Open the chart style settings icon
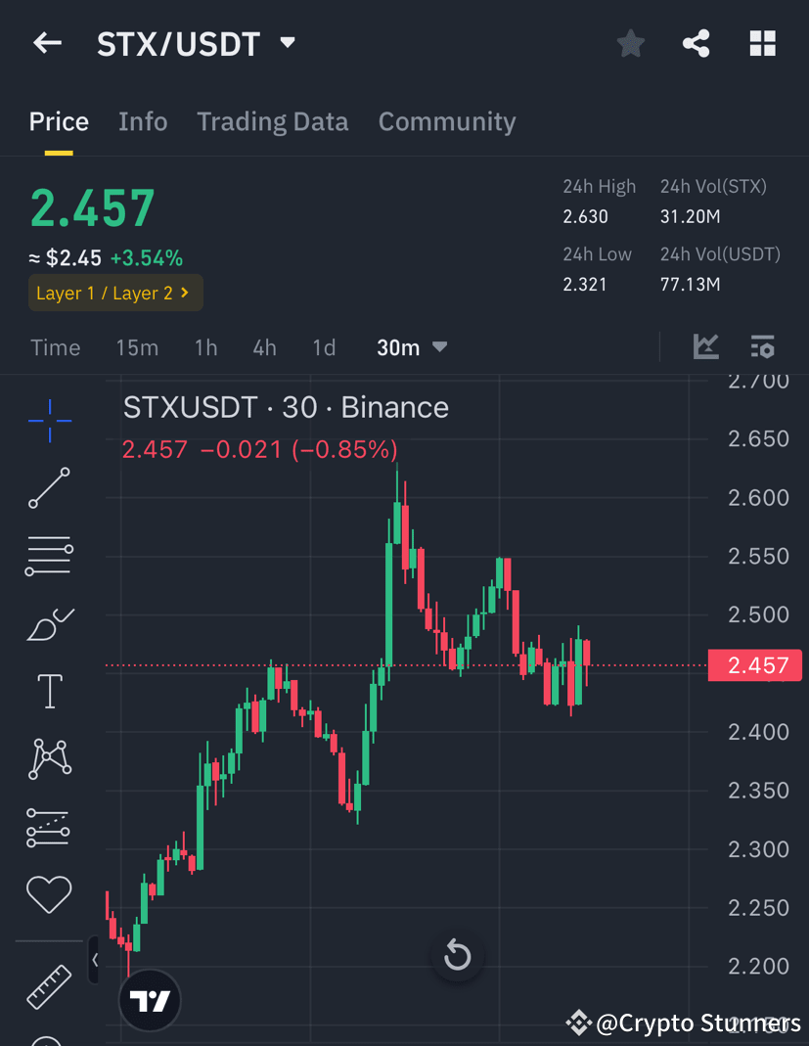 (x=706, y=346)
